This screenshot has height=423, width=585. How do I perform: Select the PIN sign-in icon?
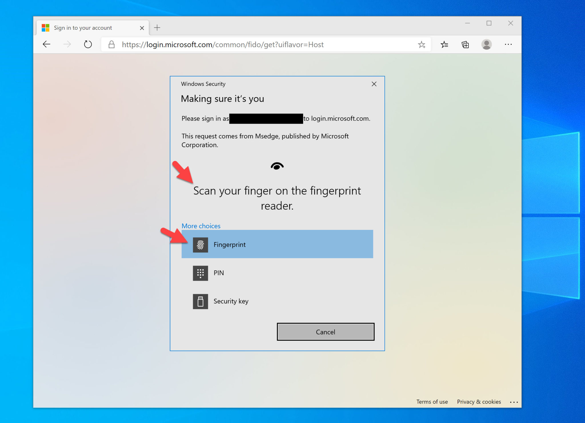pos(200,273)
